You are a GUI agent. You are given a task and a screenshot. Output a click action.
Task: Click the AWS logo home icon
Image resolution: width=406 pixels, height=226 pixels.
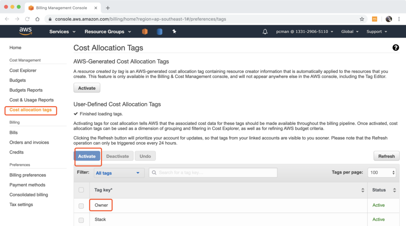[x=25, y=31]
